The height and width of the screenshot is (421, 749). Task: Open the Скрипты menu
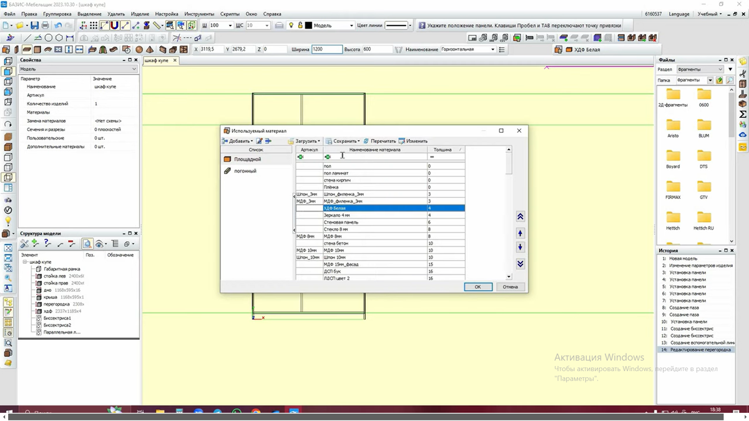pyautogui.click(x=230, y=14)
